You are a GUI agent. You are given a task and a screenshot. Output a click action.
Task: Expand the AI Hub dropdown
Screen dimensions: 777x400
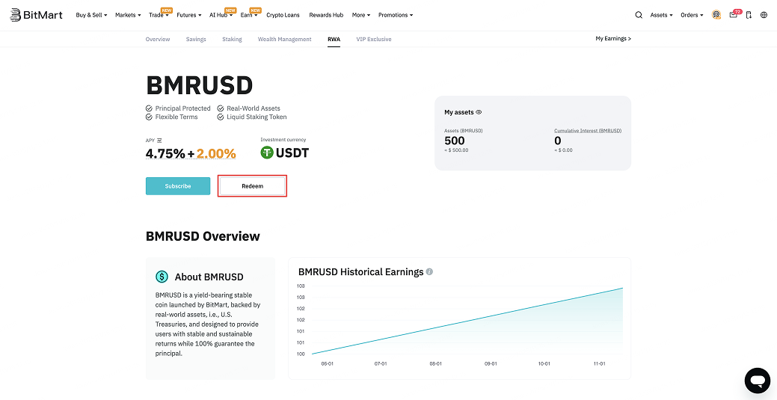click(221, 15)
